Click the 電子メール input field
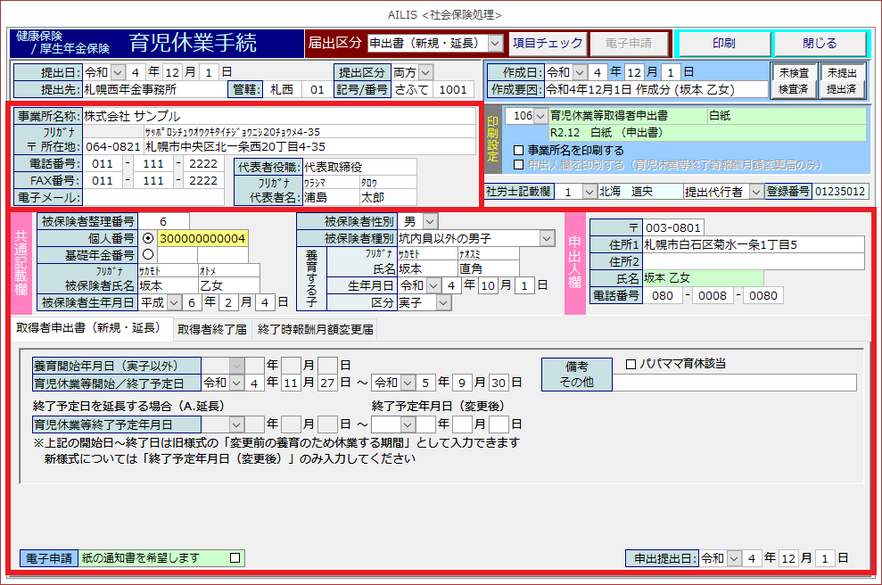Screen dimensions: 882x585 tap(152, 197)
